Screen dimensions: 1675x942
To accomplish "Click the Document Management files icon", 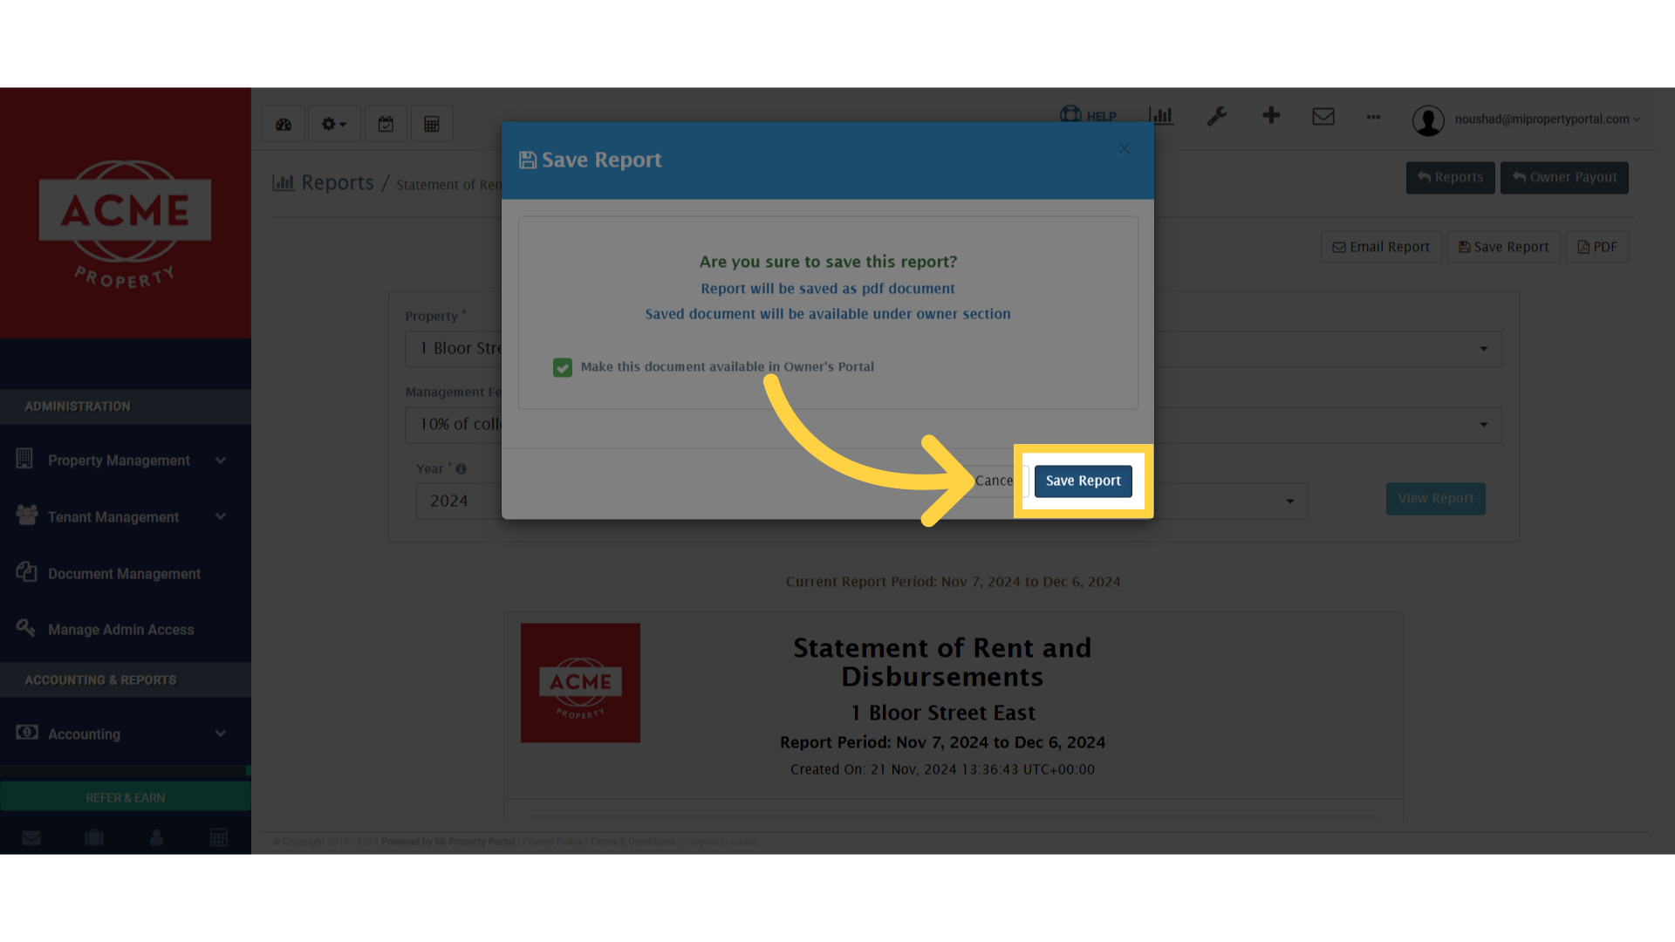I will (26, 572).
